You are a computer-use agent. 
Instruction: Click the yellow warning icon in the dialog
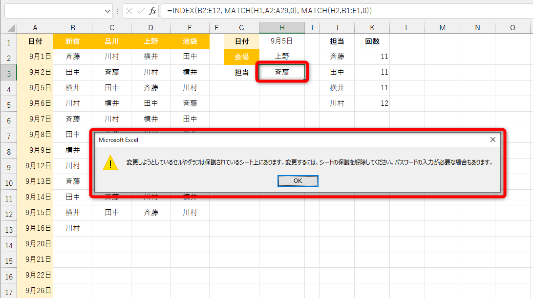(x=111, y=162)
